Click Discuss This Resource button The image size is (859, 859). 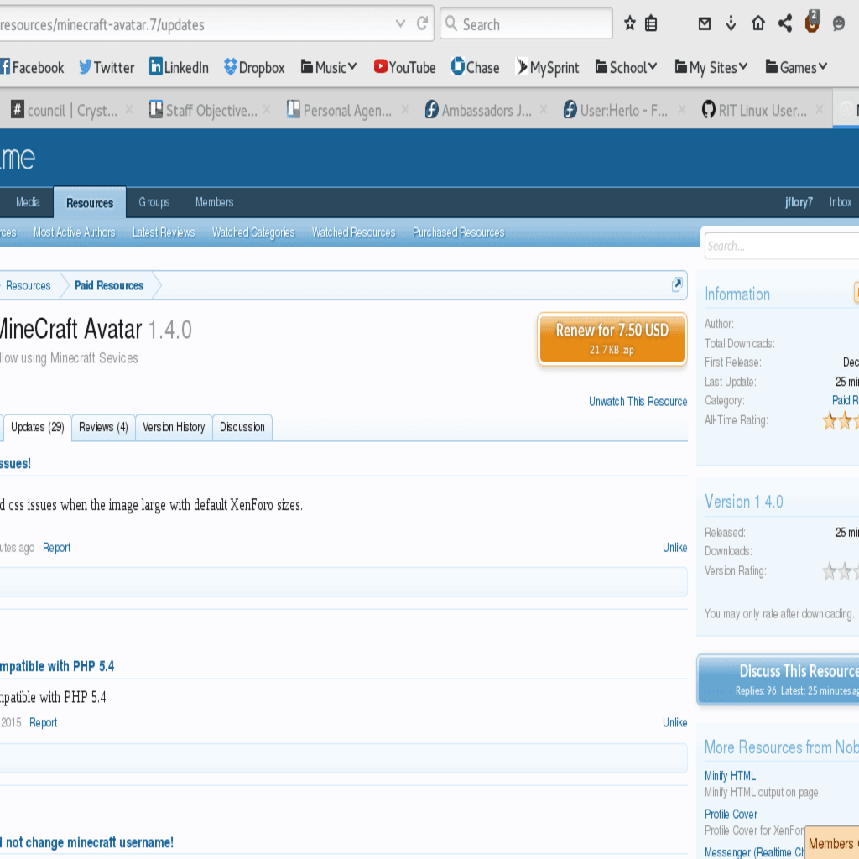tap(778, 679)
